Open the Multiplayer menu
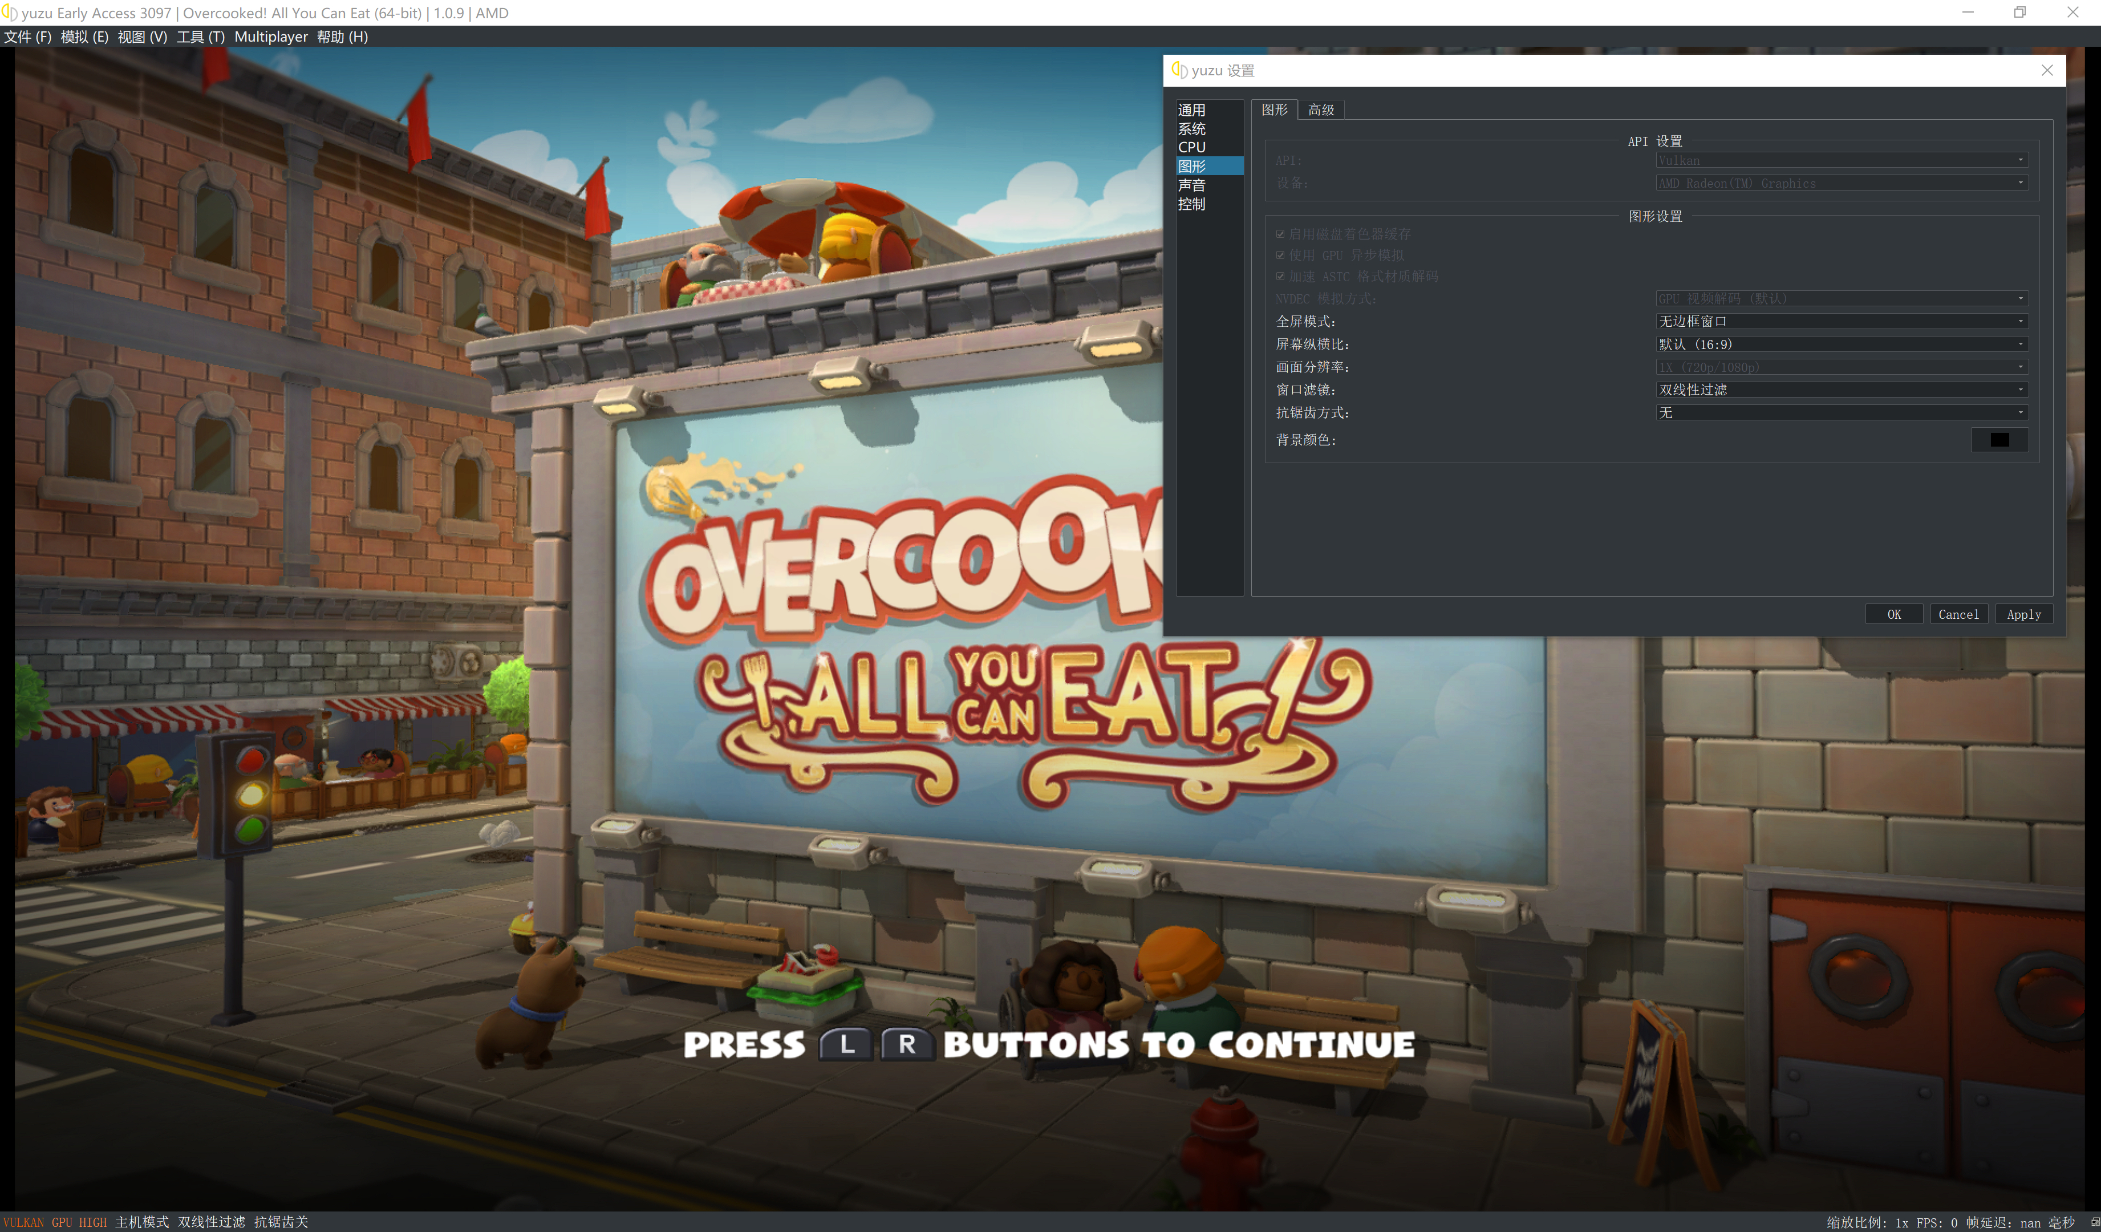Screen dimensions: 2101x1232 tap(271, 37)
